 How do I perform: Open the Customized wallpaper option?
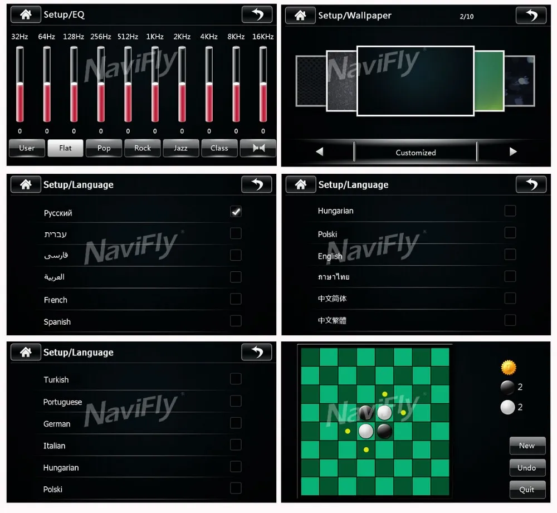[416, 153]
